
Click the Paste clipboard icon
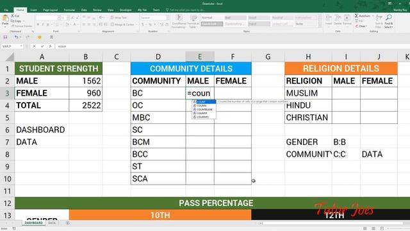click(x=5, y=19)
